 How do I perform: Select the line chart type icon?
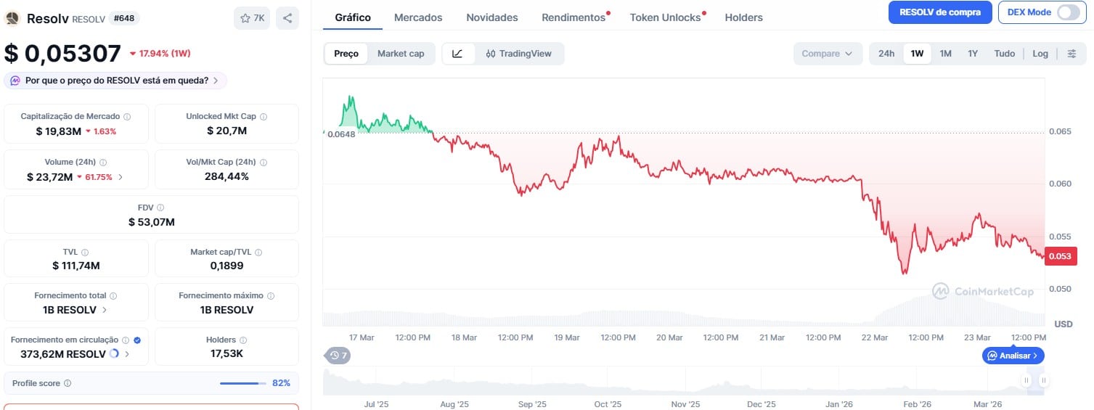coord(457,54)
